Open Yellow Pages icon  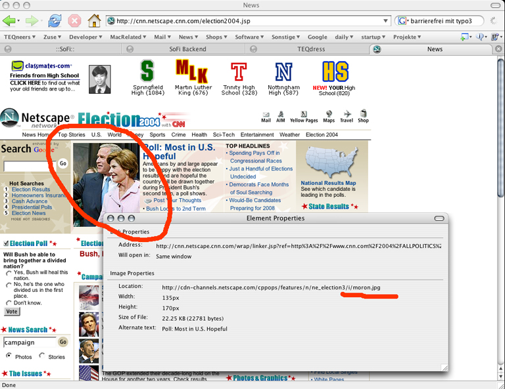pos(304,117)
